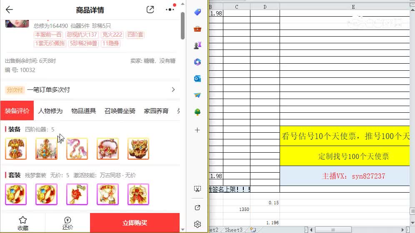Click the product page scrollbar thumb
The width and height of the screenshot is (415, 233).
pyautogui.click(x=182, y=26)
